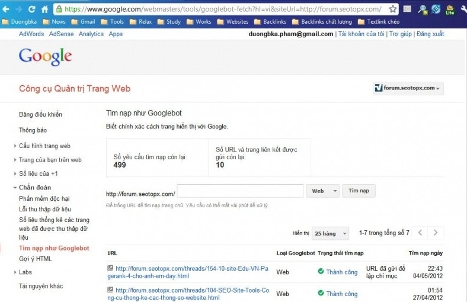Click the URL path input field
467x302 pixels.
(240, 191)
